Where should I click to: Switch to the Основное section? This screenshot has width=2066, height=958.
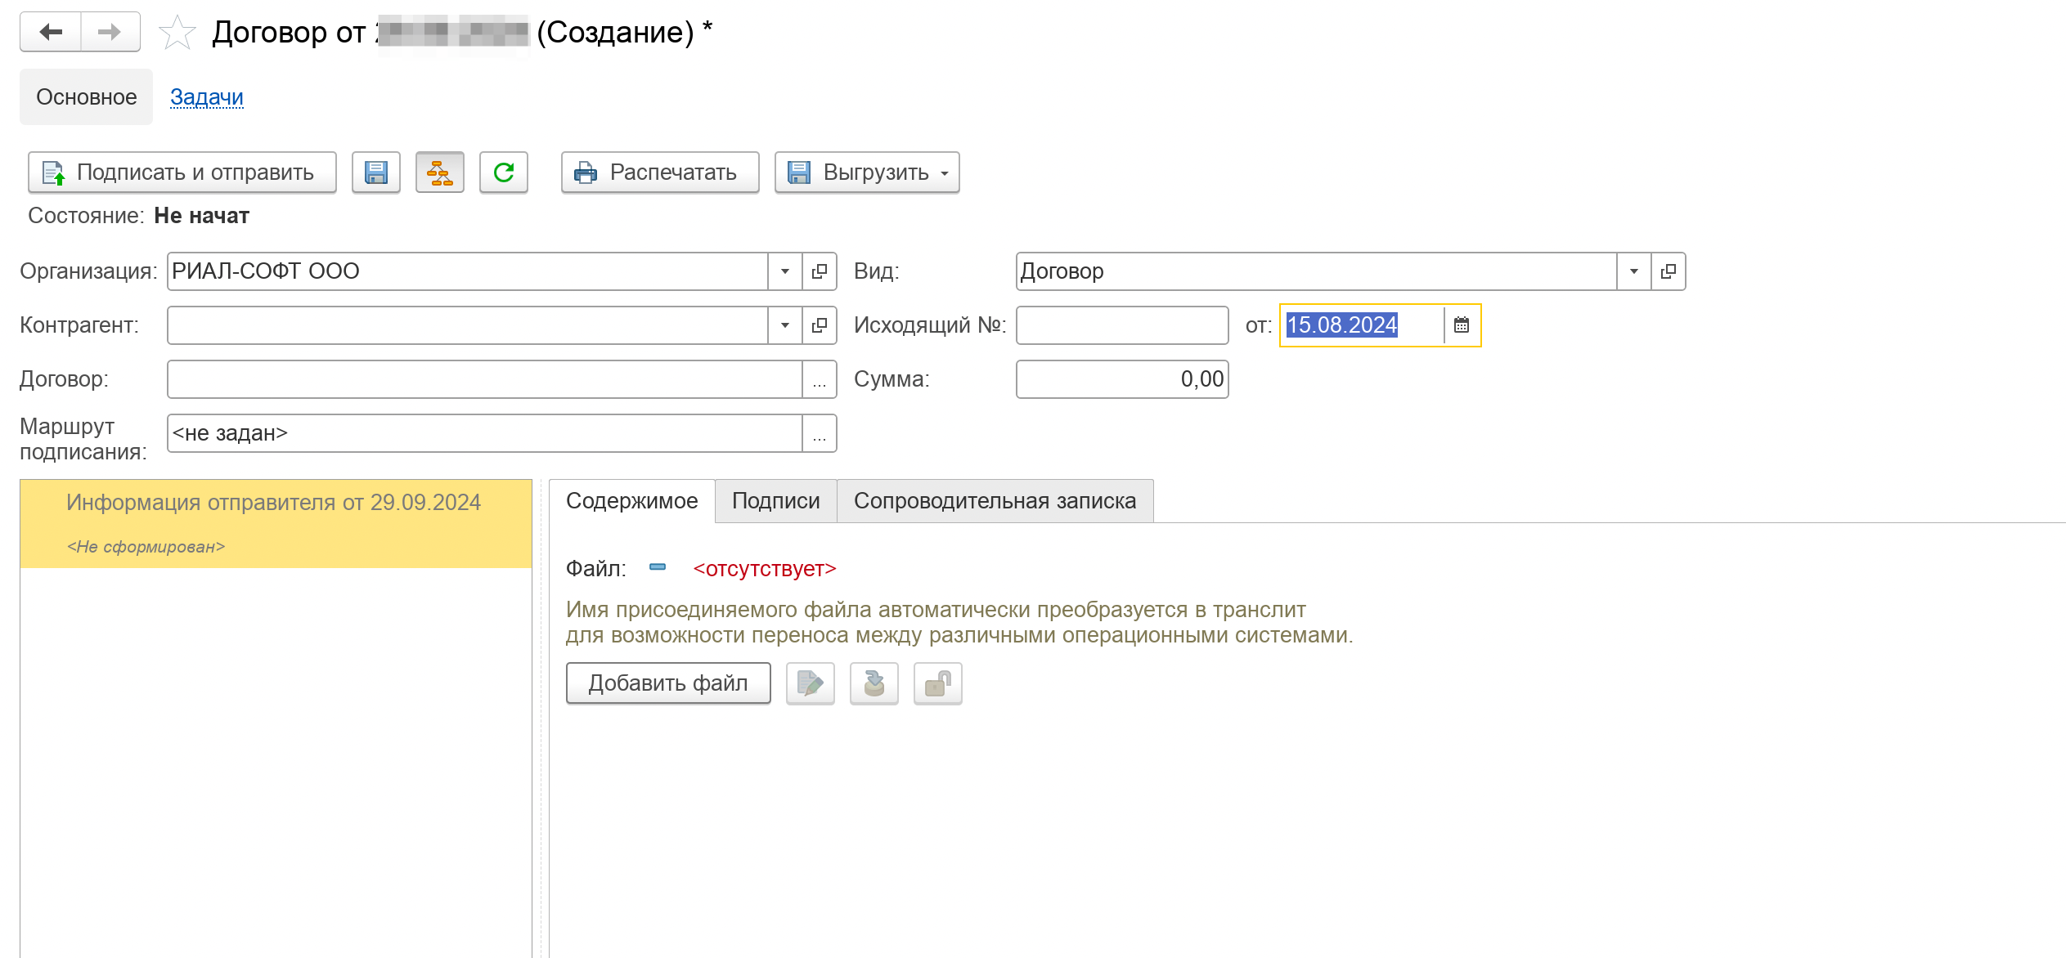tap(87, 97)
